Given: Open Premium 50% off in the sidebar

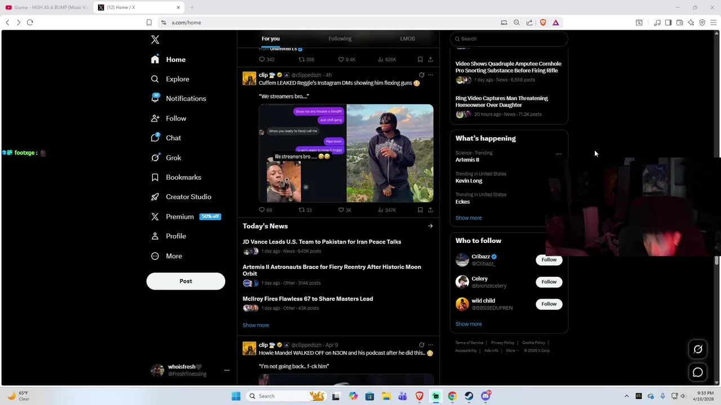Looking at the screenshot, I should (x=186, y=217).
